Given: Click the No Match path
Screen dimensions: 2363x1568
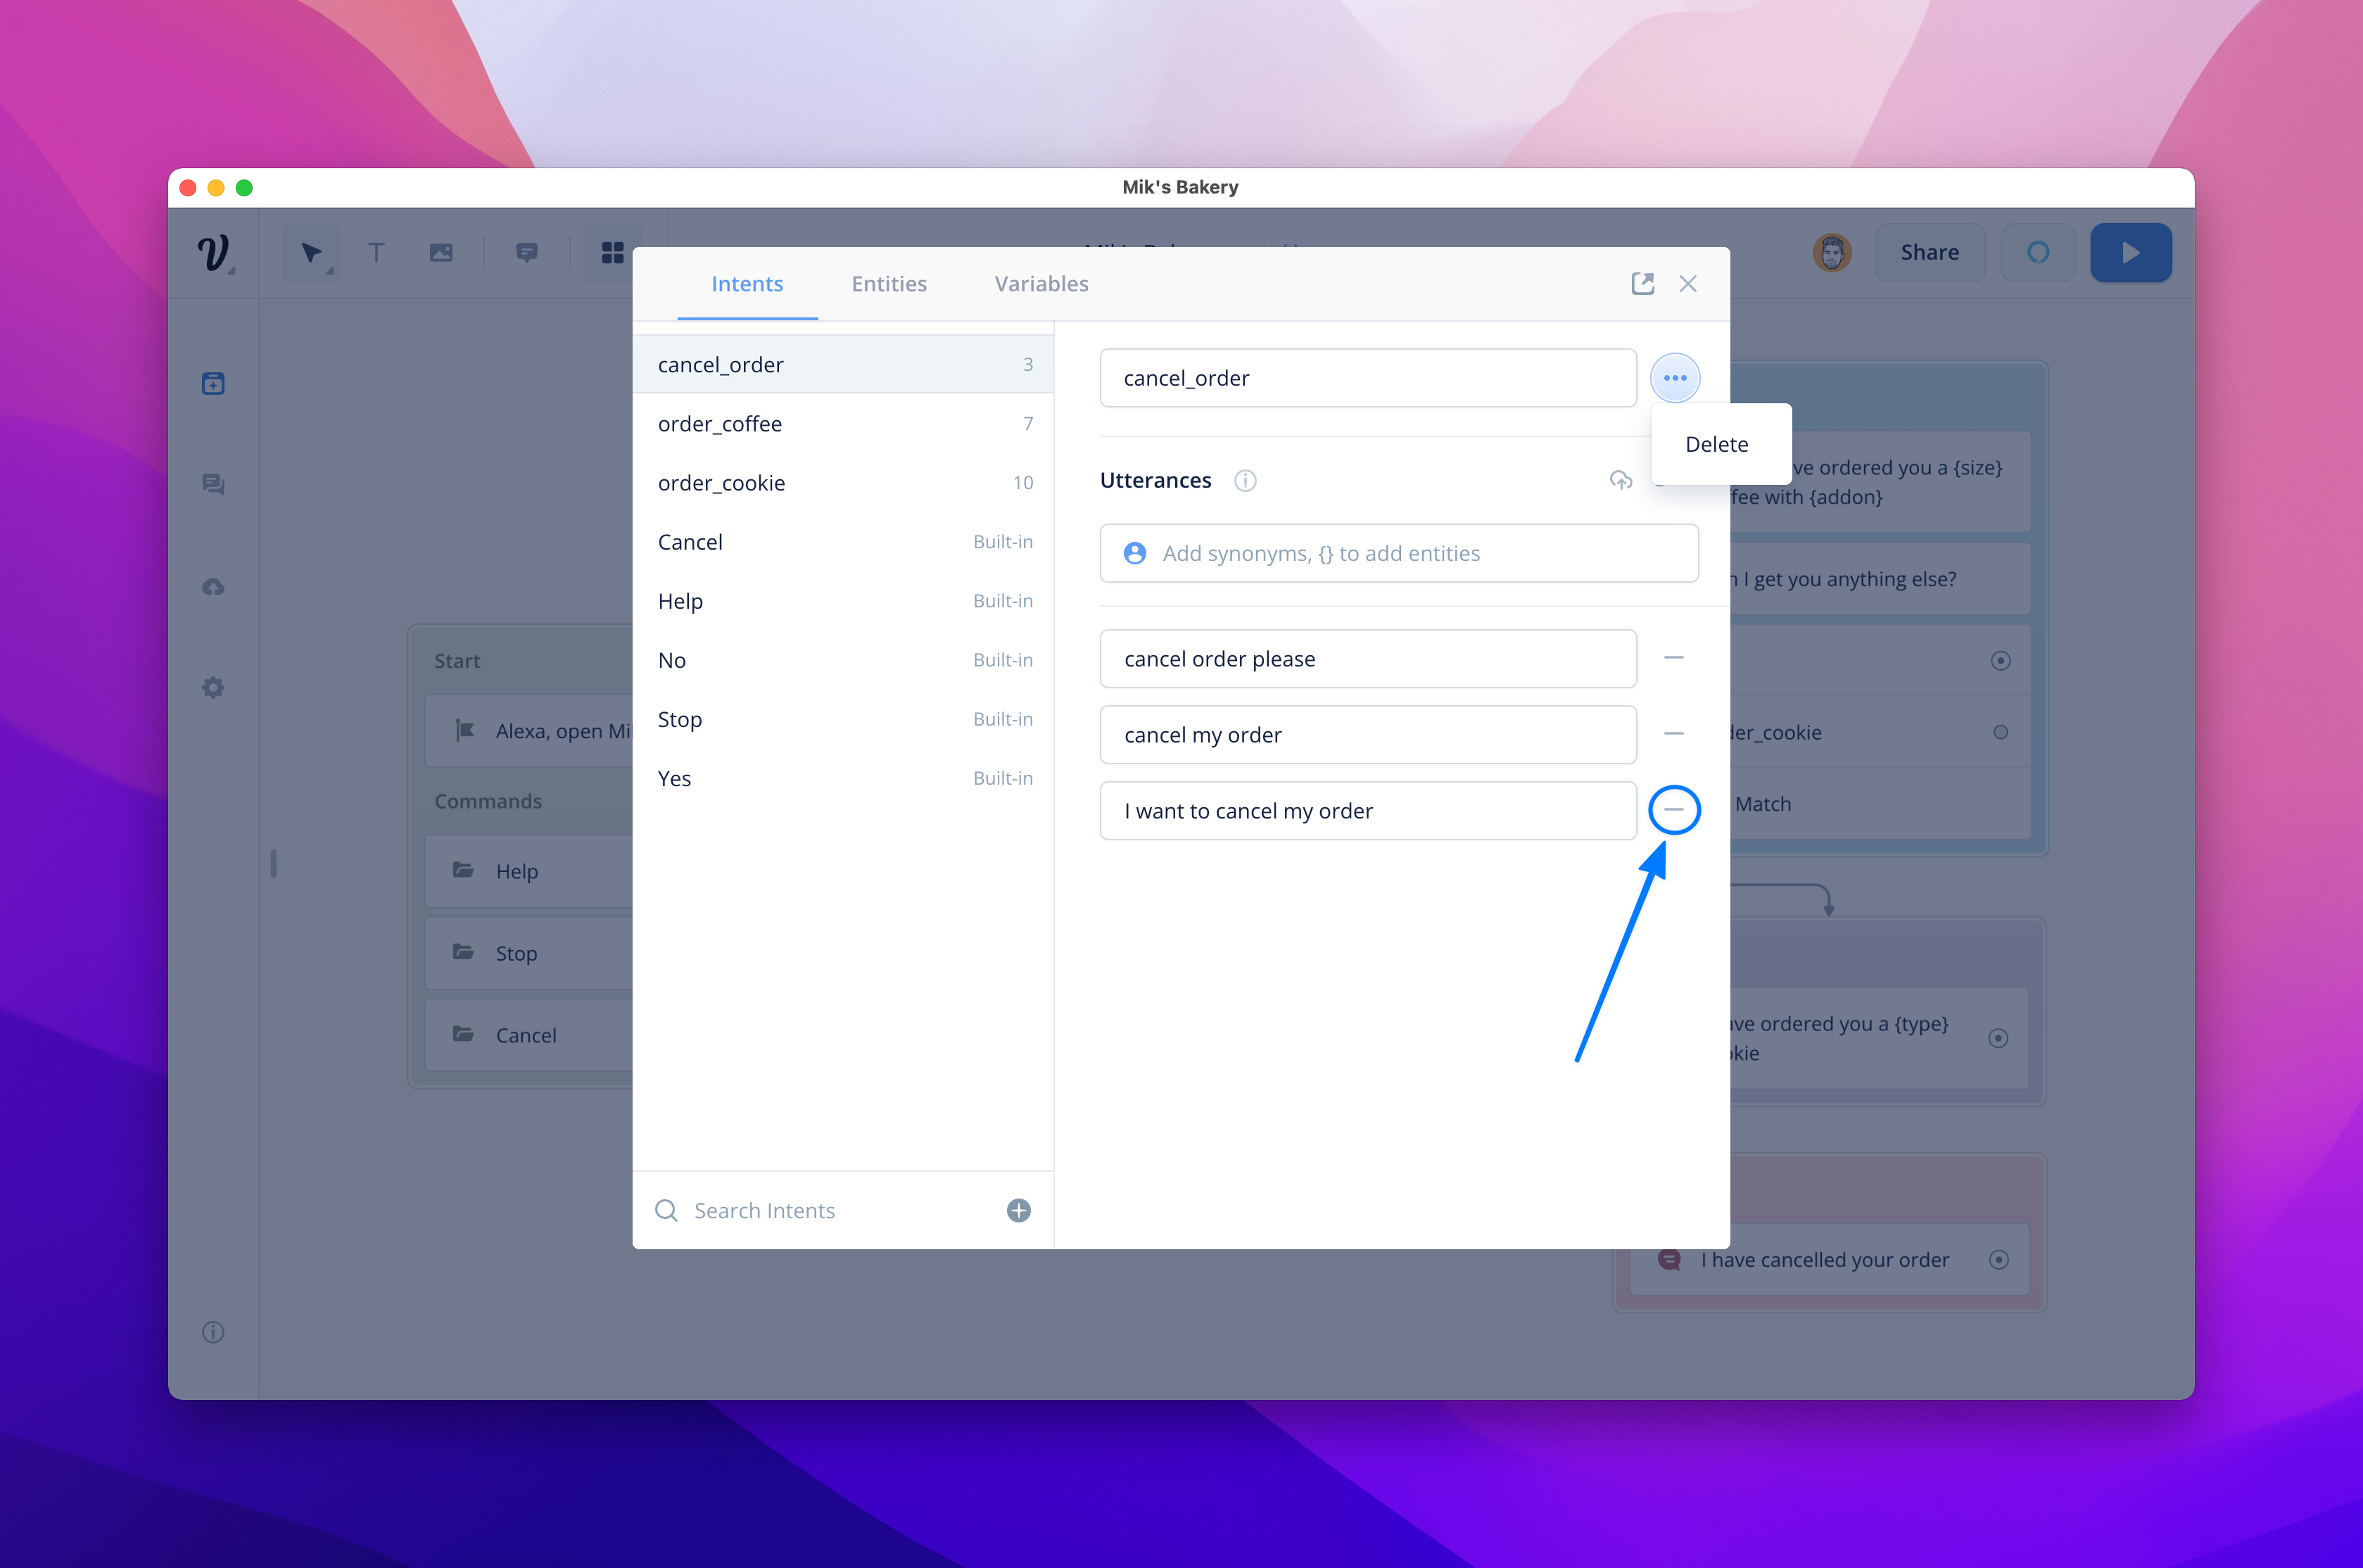Looking at the screenshot, I should click(x=1879, y=804).
